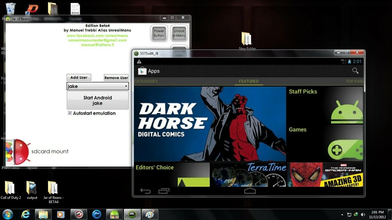Toggle the Autostart emulation checkbox
Screen dimensions: 392x220
[x=70, y=113]
